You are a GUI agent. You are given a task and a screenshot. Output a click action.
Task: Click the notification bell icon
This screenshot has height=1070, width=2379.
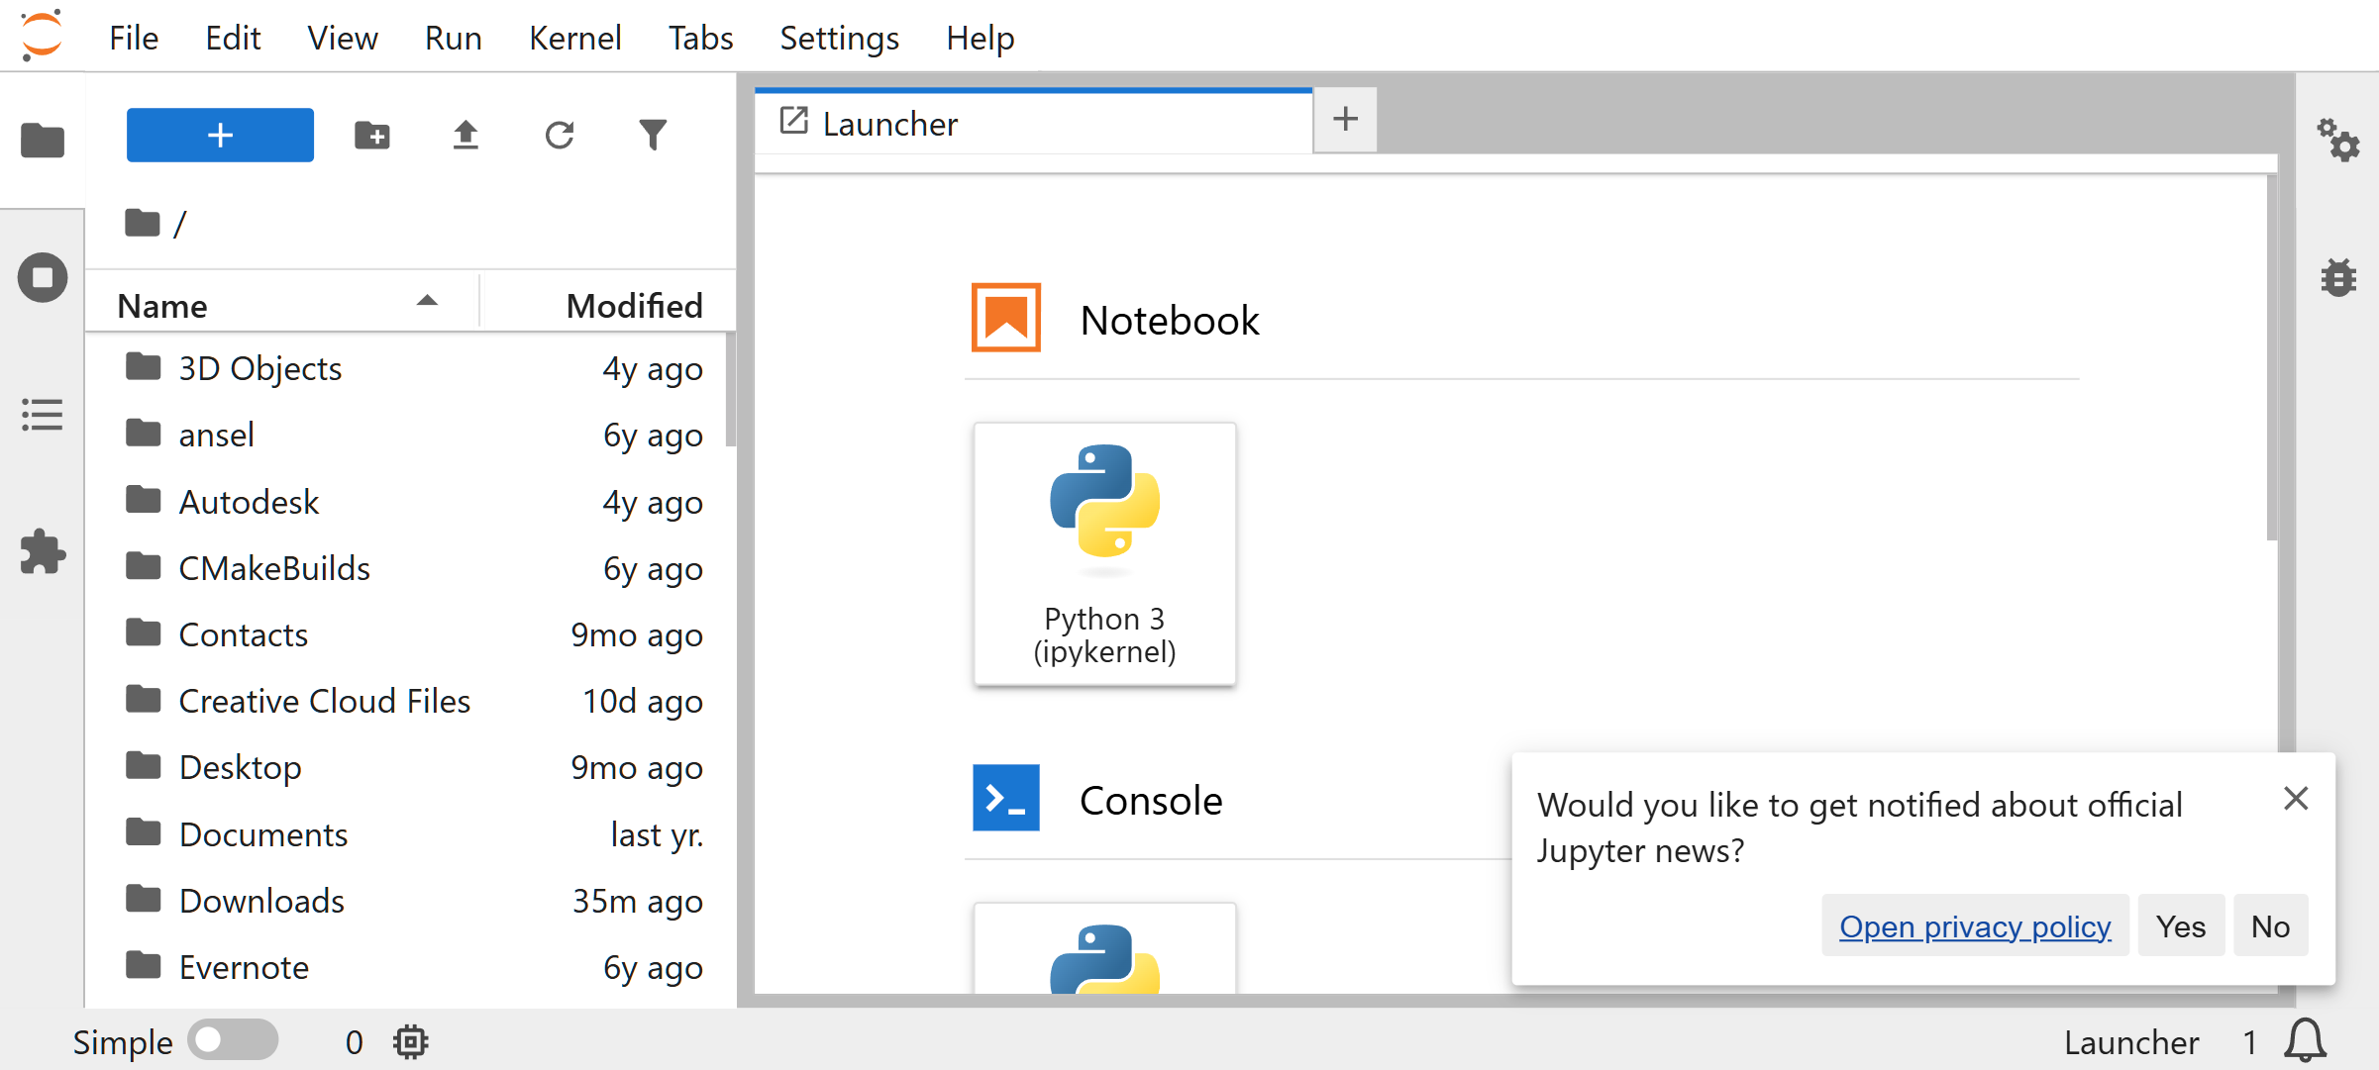click(2305, 1041)
